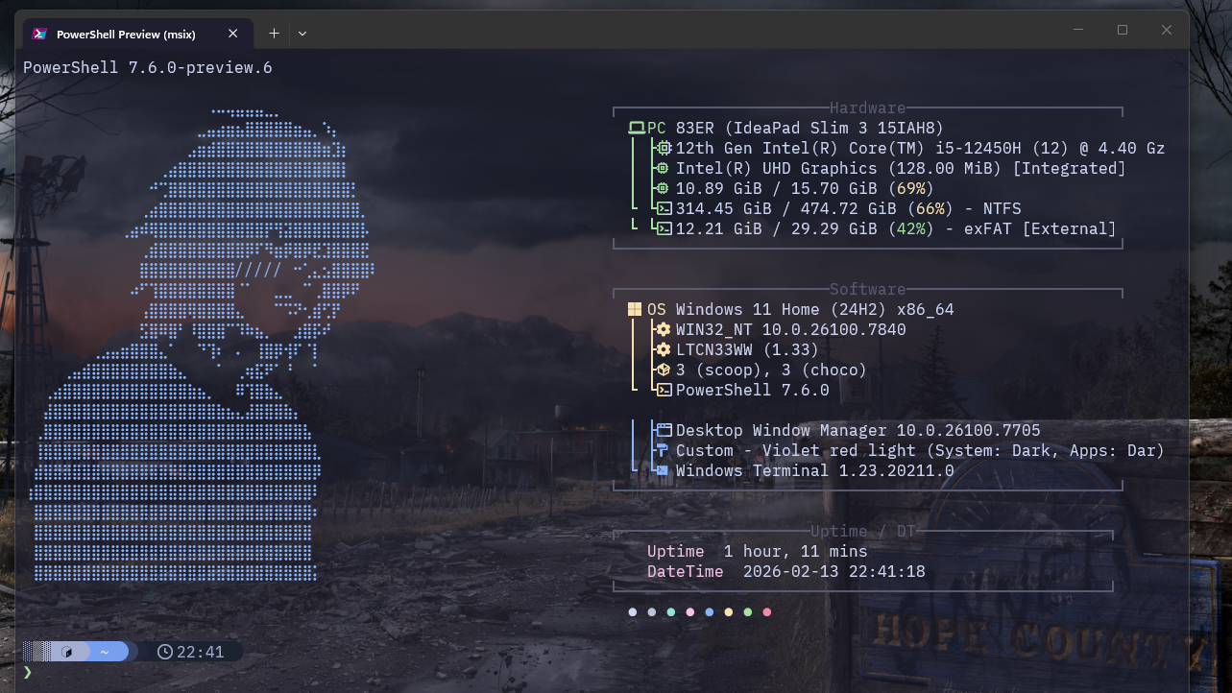Click the Windows logo beside OS Windows 11 Home
The height and width of the screenshot is (693, 1232).
pyautogui.click(x=633, y=308)
